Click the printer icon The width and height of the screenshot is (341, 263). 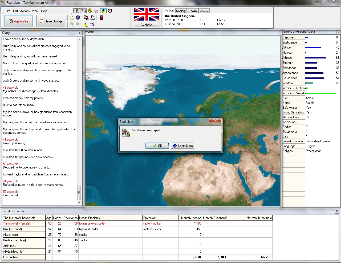click(92, 18)
